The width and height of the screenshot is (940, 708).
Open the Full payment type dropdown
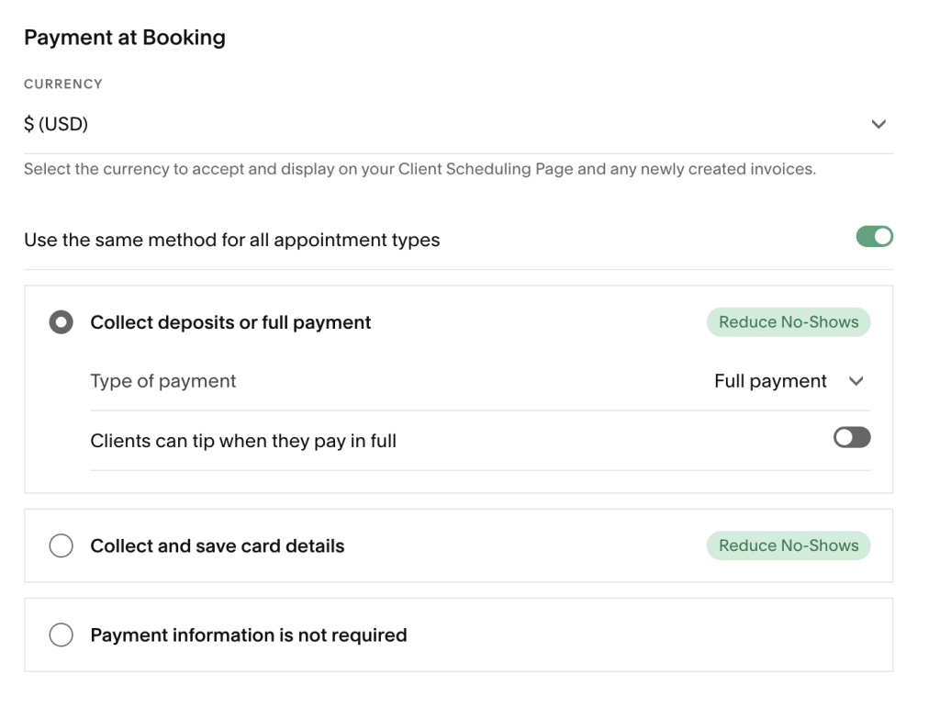(x=771, y=381)
